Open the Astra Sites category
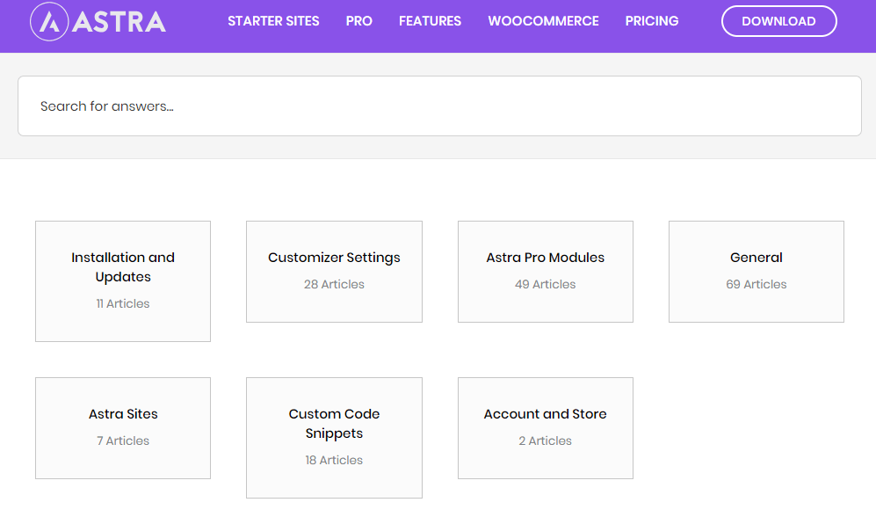Image resolution: width=876 pixels, height=517 pixels. (x=123, y=428)
